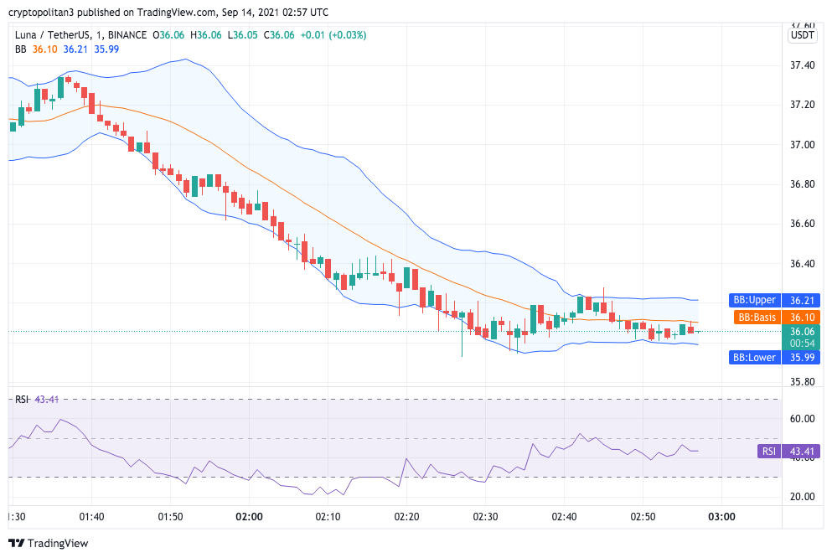Click the 37.00 price axis label
832x558 pixels.
[803, 145]
